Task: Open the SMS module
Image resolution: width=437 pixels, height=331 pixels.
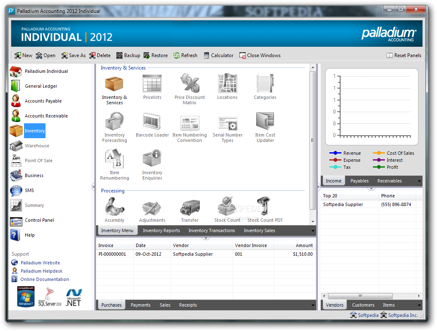Action: coord(22,190)
